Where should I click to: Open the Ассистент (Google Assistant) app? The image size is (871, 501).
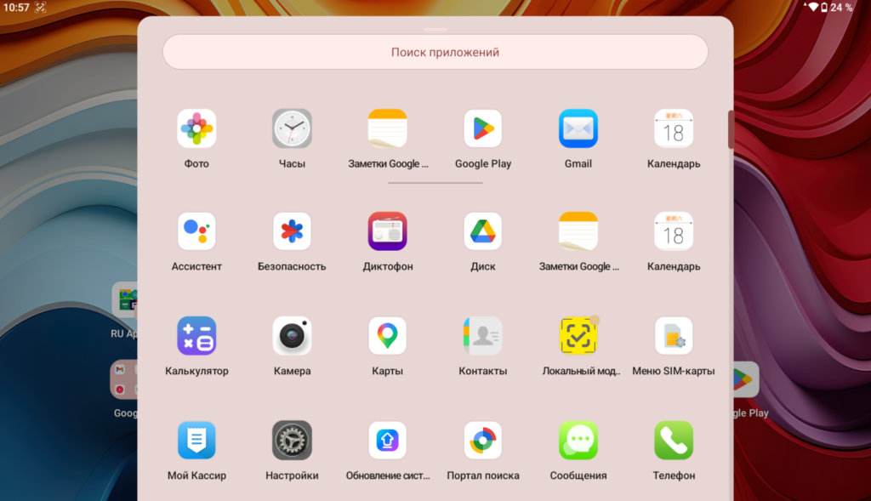[196, 231]
